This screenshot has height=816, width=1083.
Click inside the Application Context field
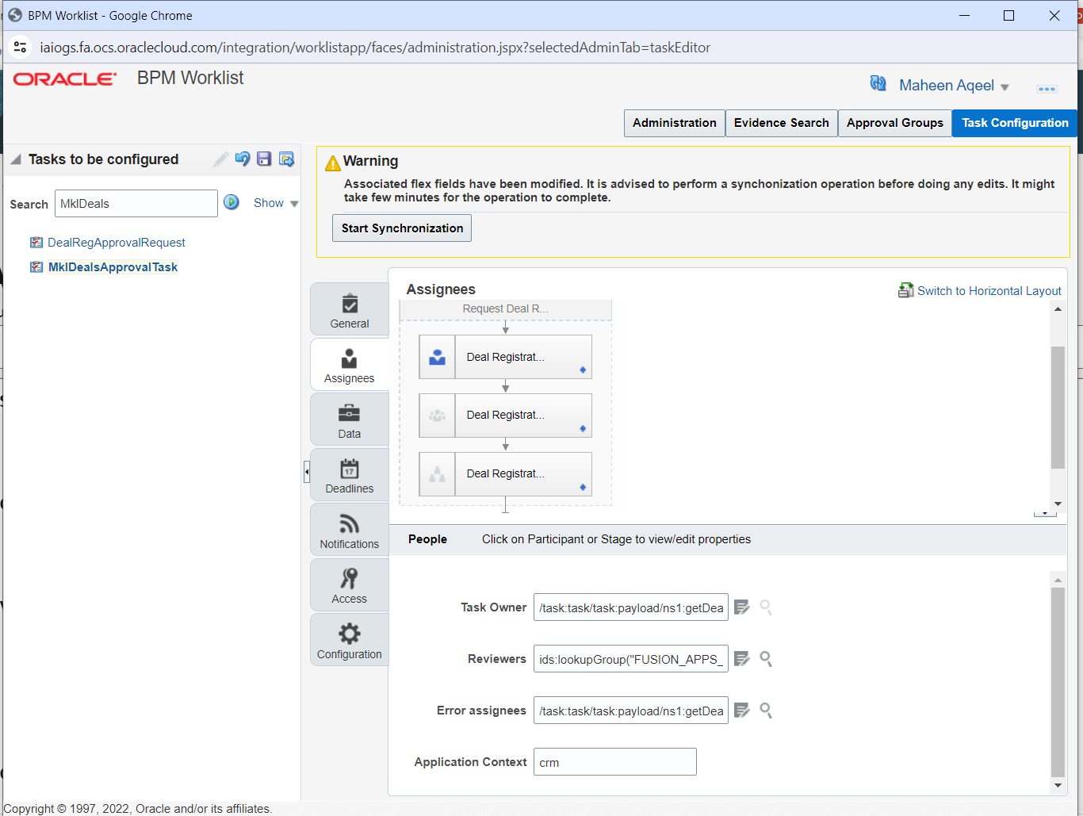click(614, 761)
